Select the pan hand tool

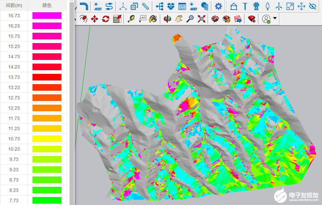pos(179,19)
